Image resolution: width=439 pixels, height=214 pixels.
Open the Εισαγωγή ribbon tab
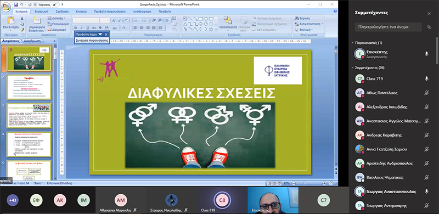click(42, 12)
